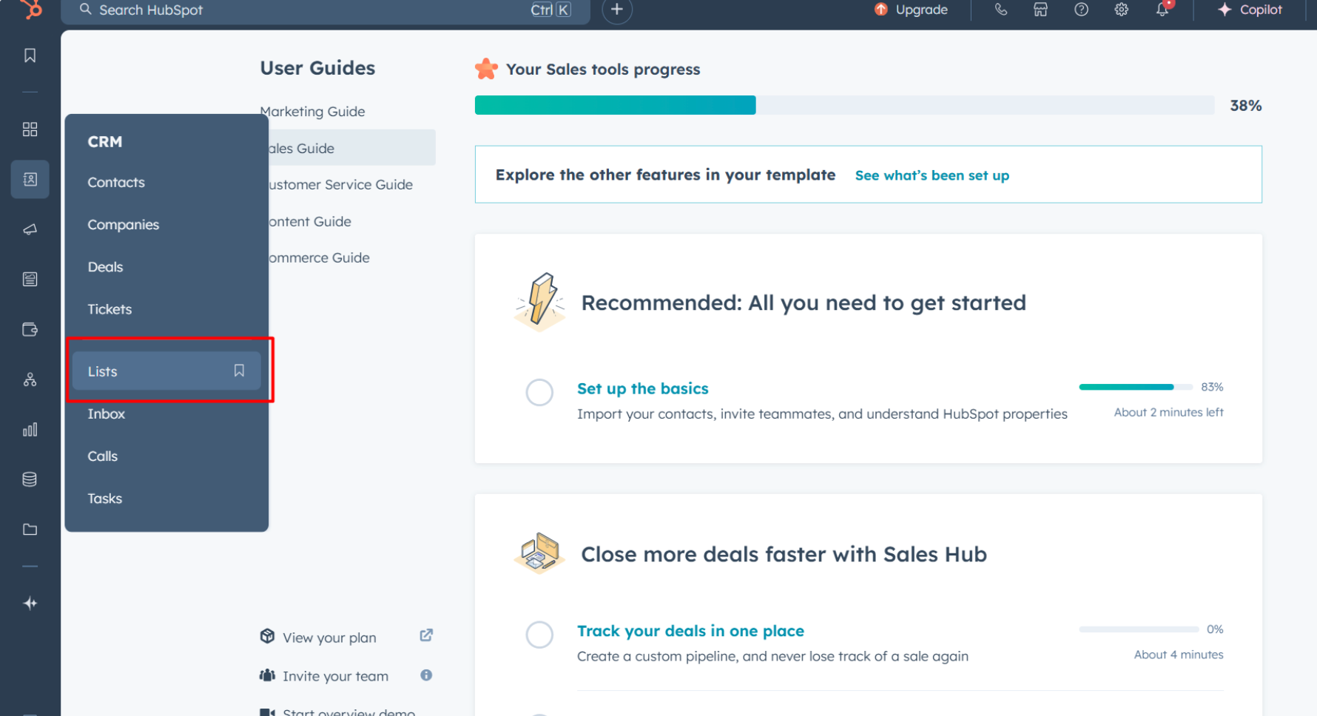This screenshot has height=716, width=1317.
Task: Open the Automation workflow icon in sidebar
Action: [x=30, y=379]
